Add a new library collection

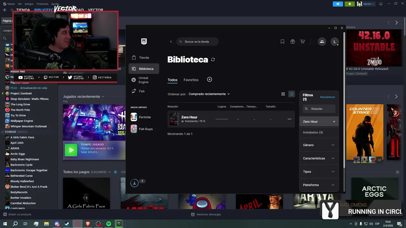pos(209,79)
